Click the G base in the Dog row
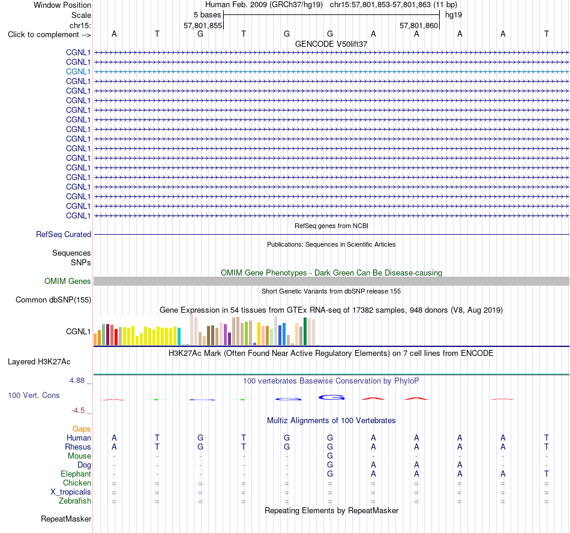570x533 pixels. pyautogui.click(x=330, y=465)
